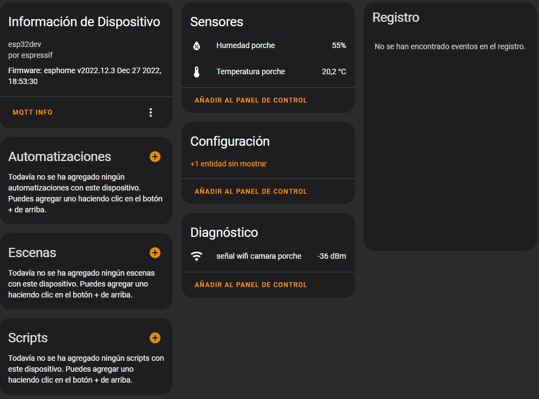Click the 20,2 °C temperature value
Screen dimensions: 539x399
[334, 72]
